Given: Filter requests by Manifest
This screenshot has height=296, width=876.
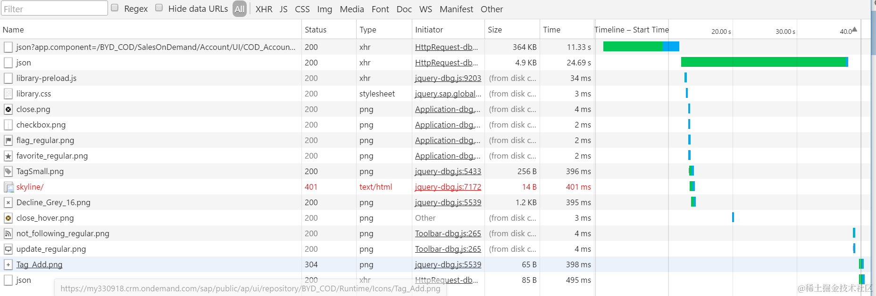Looking at the screenshot, I should pos(456,9).
